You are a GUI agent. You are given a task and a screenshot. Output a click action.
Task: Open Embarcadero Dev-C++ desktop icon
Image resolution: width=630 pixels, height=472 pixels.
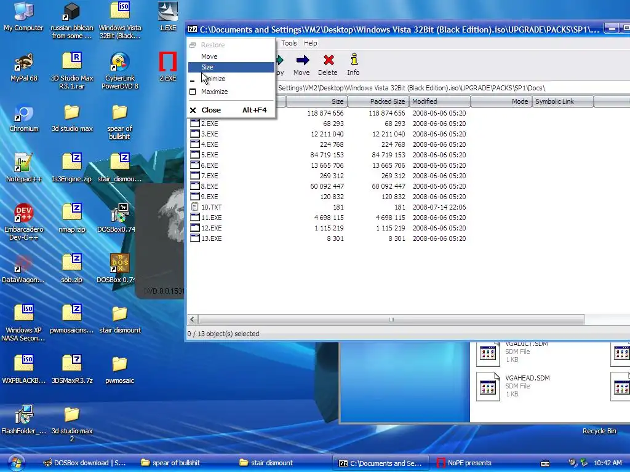(24, 213)
